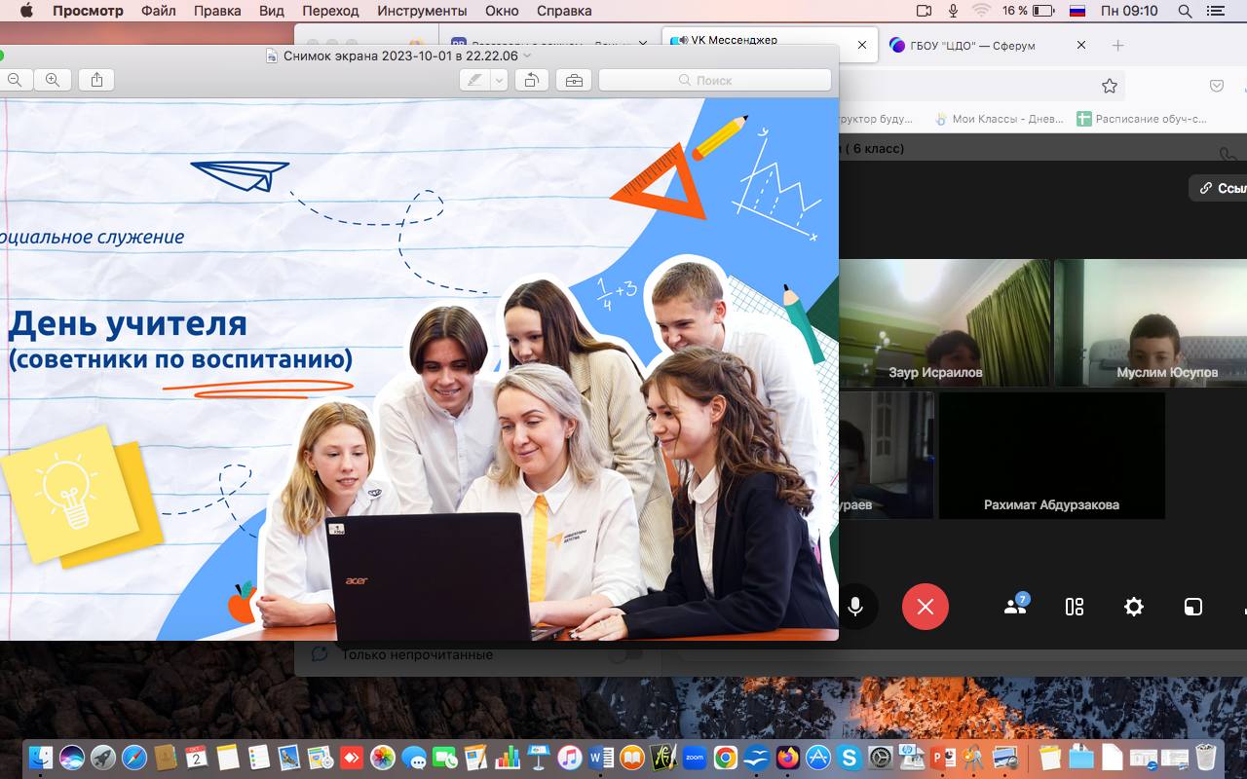Expand the screenshot title dropdown chevron

(528, 56)
